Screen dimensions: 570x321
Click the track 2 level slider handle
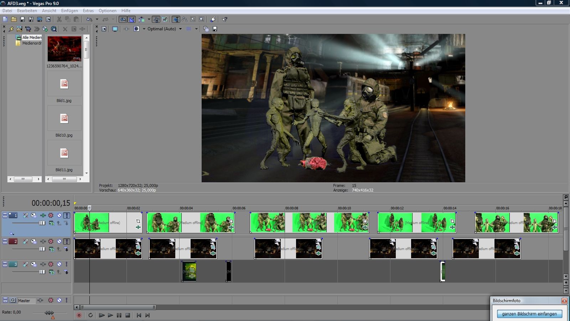click(42, 249)
